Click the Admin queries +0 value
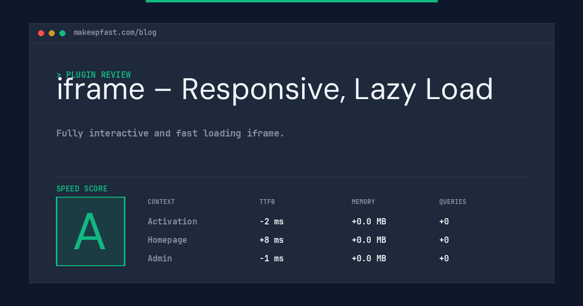This screenshot has width=583, height=306. pyautogui.click(x=444, y=258)
